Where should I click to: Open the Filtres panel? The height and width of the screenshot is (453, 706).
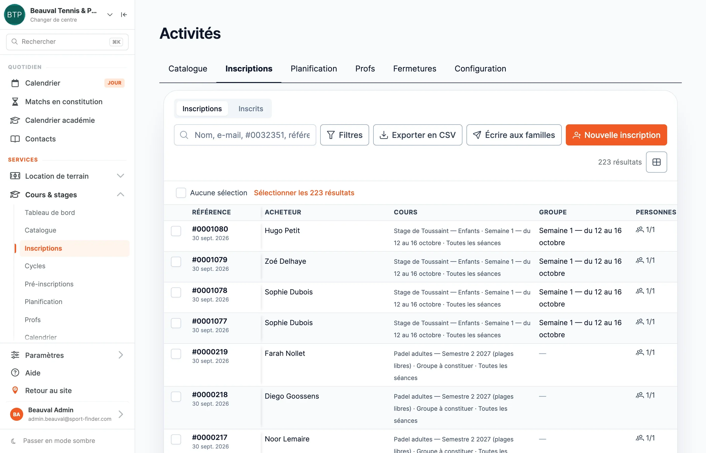point(344,135)
